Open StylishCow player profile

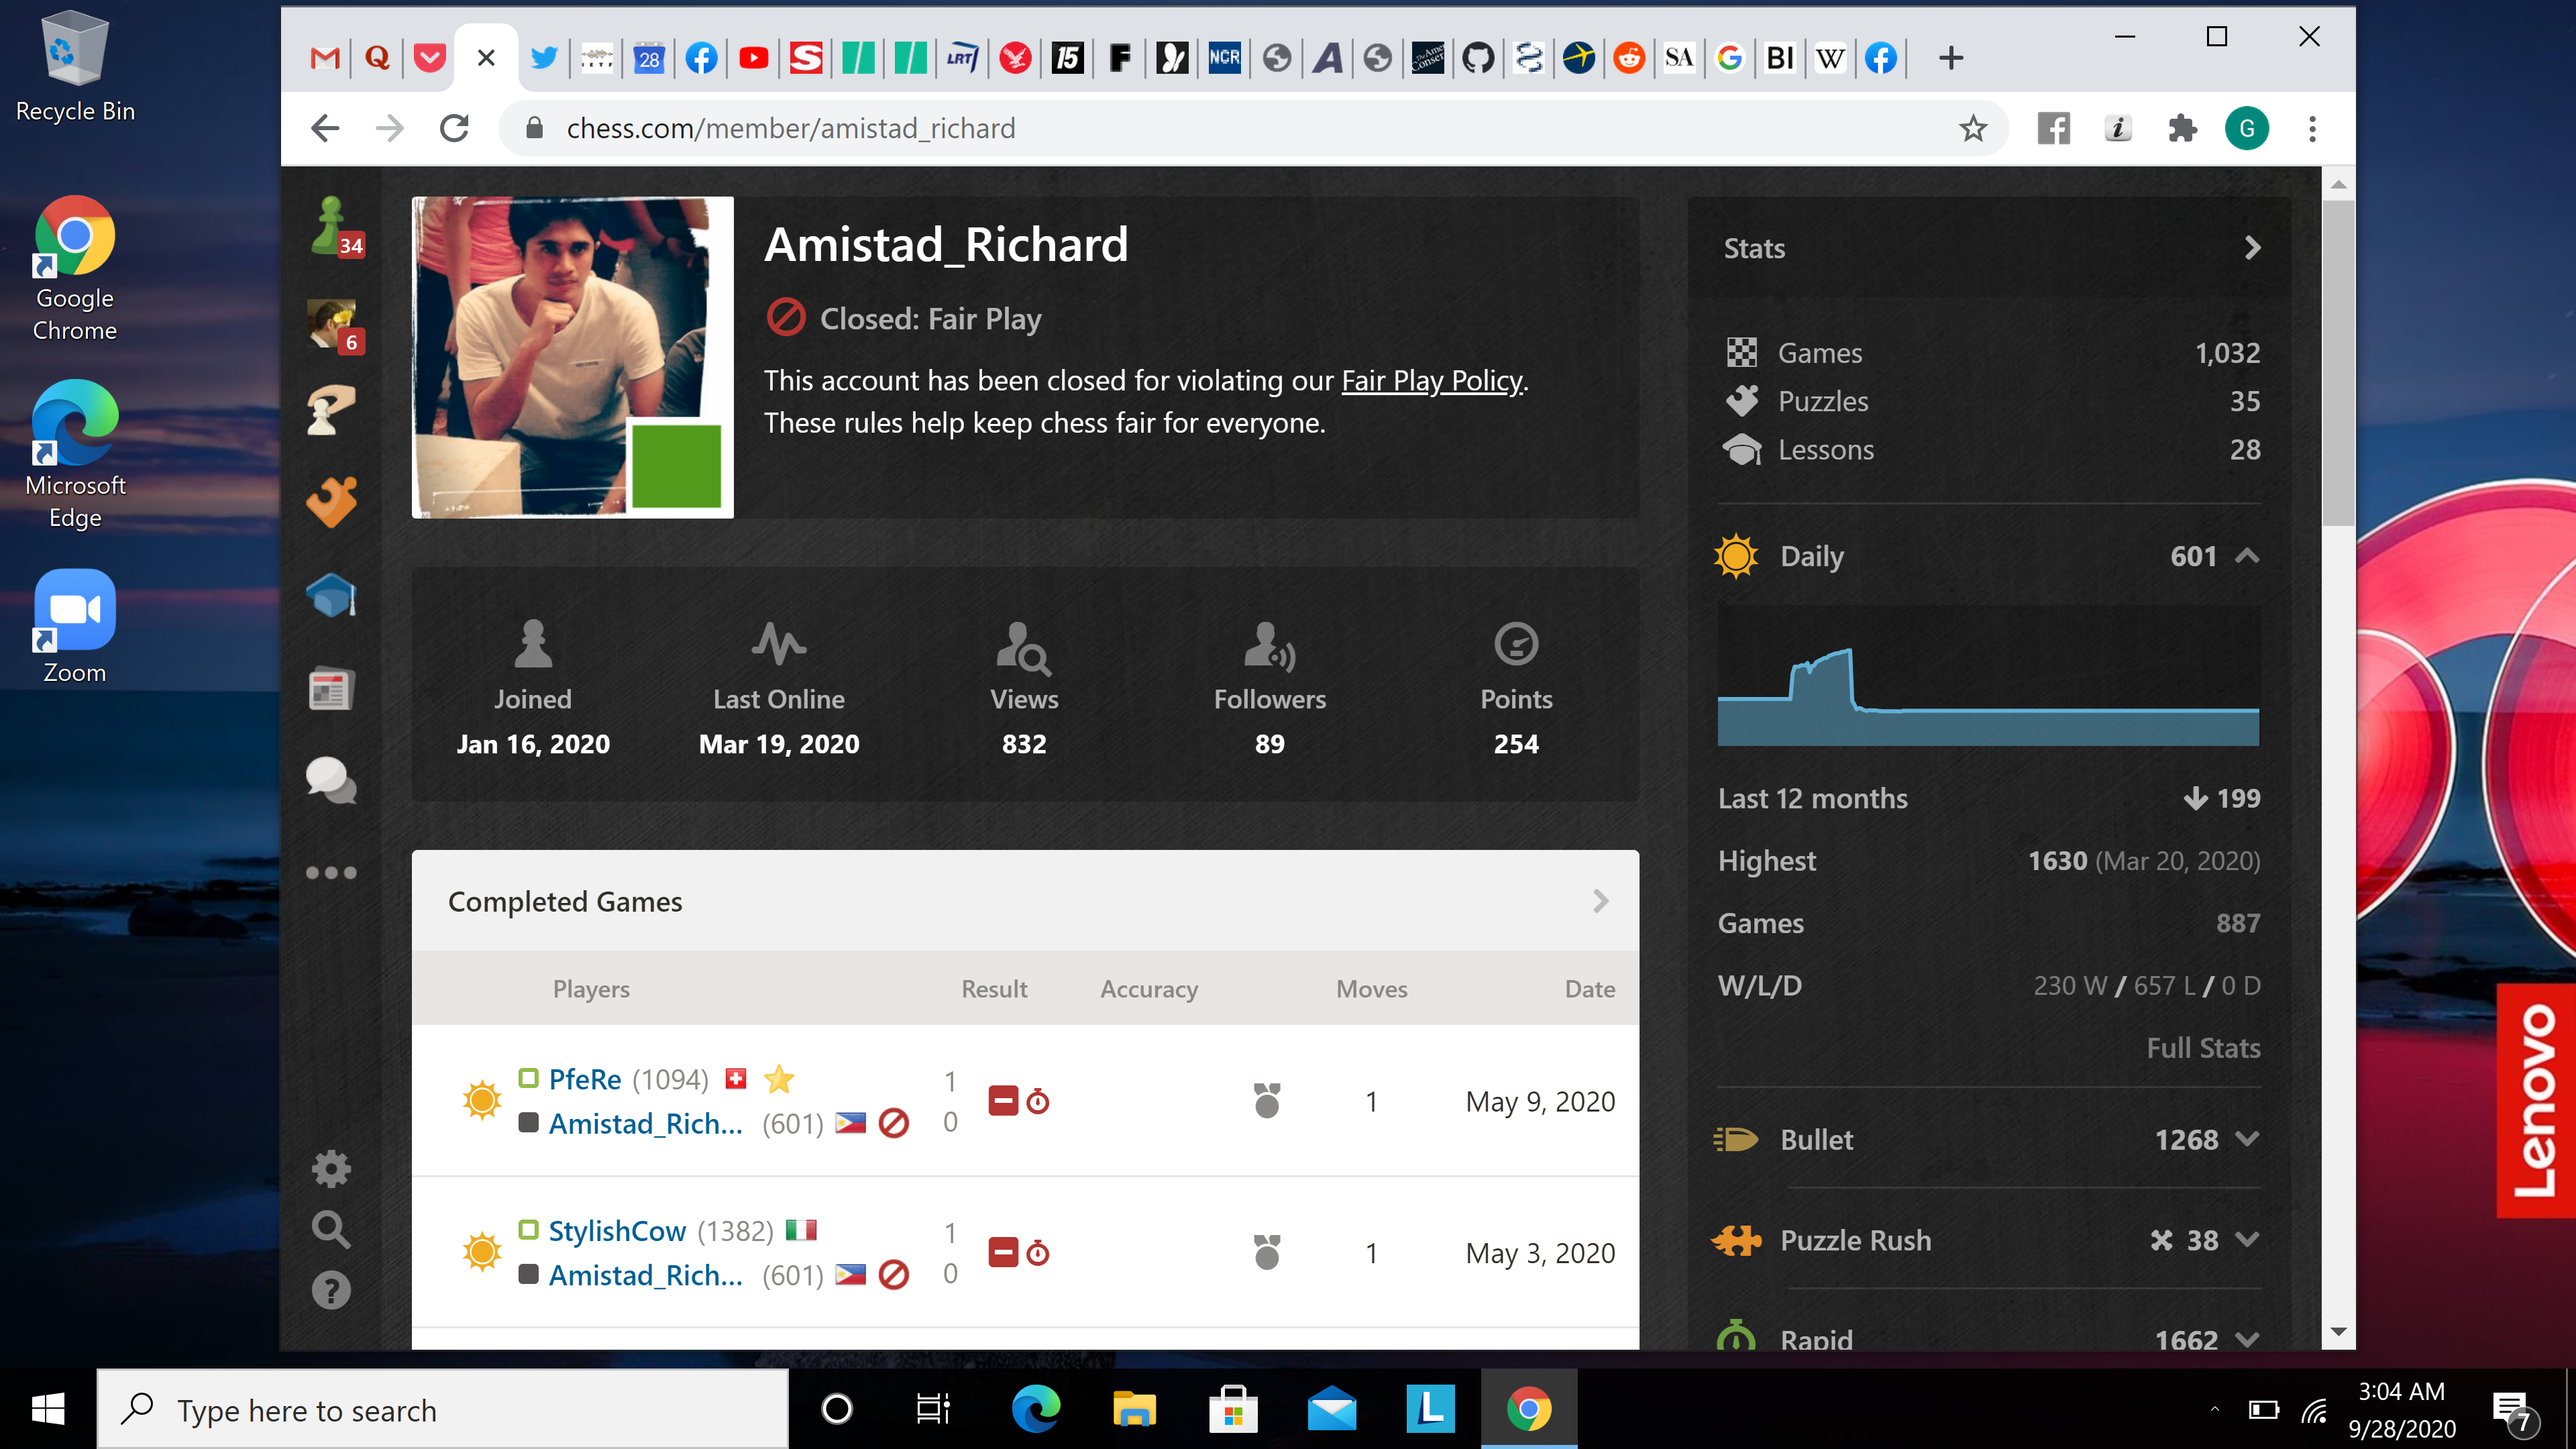point(617,1231)
